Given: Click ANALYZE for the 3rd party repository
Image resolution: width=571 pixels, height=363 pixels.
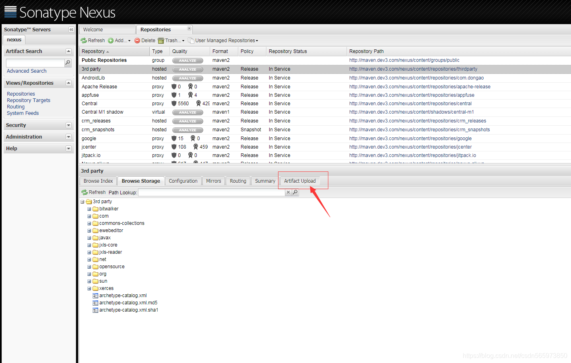Looking at the screenshot, I should click(188, 69).
